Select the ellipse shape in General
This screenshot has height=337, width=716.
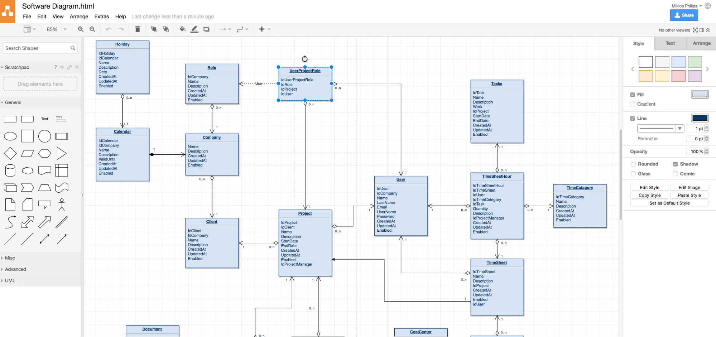(x=10, y=136)
